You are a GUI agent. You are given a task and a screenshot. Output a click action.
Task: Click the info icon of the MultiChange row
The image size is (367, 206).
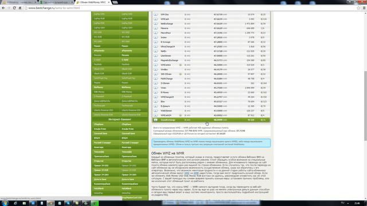pos(155,79)
